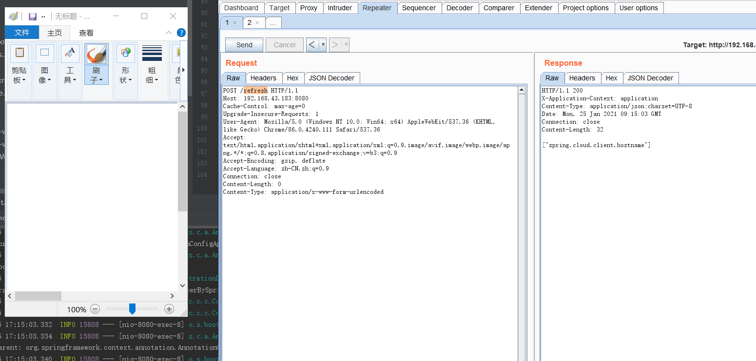Open the Sequencer tab
Image resolution: width=756 pixels, height=361 pixels.
pyautogui.click(x=419, y=8)
